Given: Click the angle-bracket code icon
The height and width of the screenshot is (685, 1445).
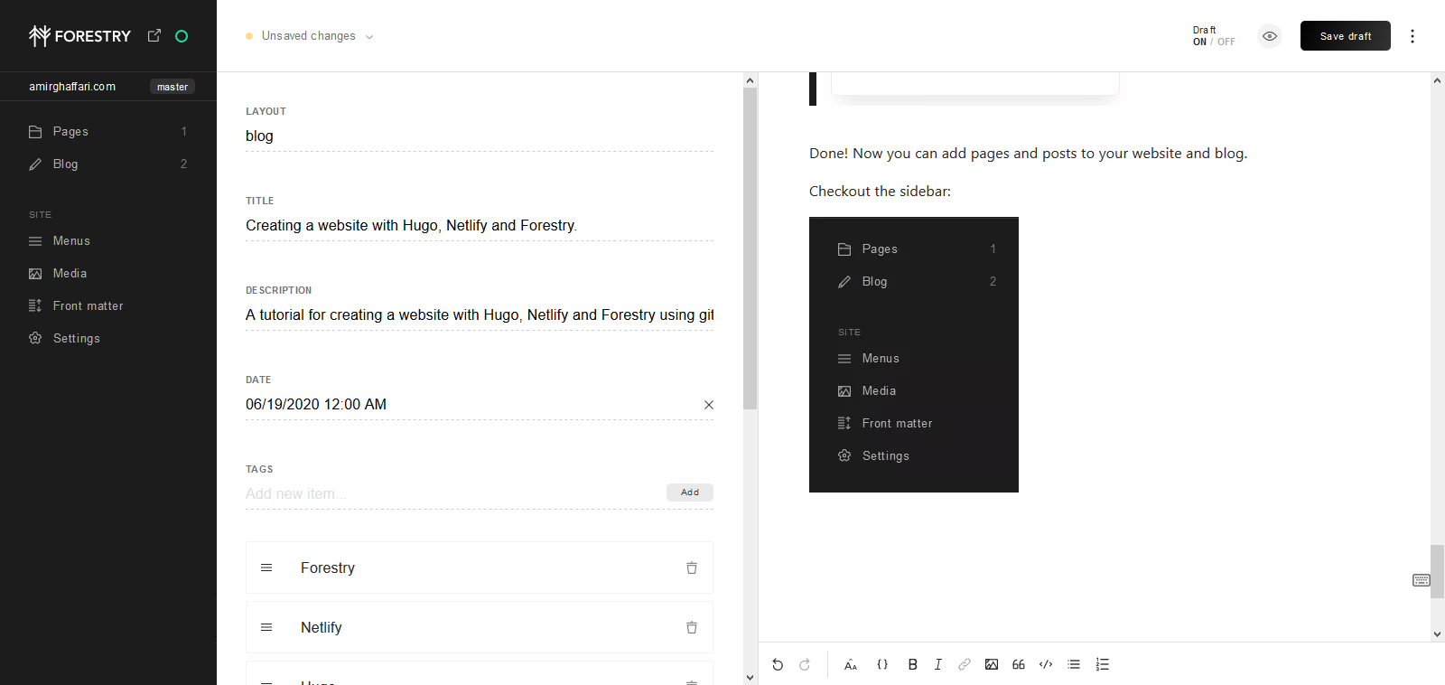Looking at the screenshot, I should point(1046,664).
